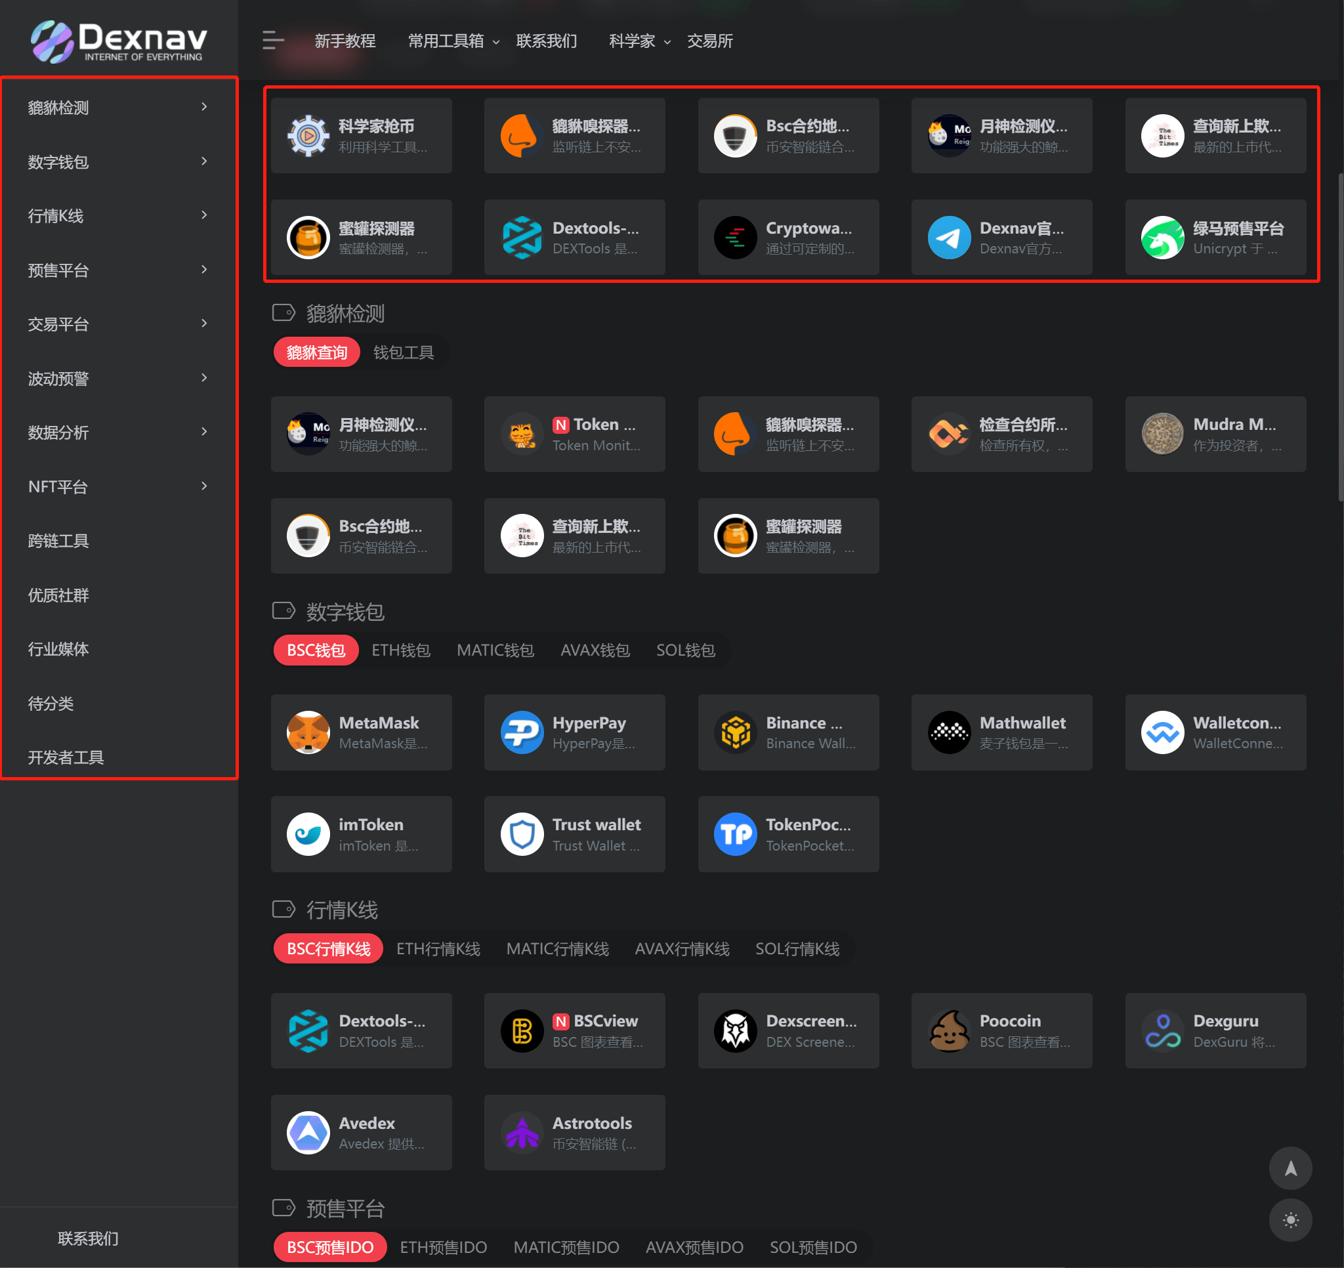The width and height of the screenshot is (1344, 1268).
Task: Open 交易所 in top navigation
Action: coord(710,41)
